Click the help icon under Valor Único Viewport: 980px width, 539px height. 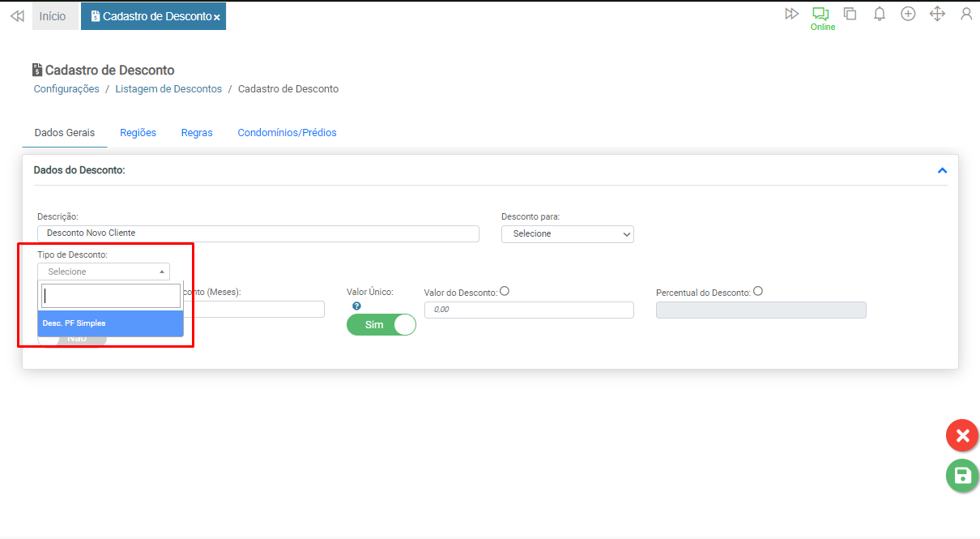356,306
